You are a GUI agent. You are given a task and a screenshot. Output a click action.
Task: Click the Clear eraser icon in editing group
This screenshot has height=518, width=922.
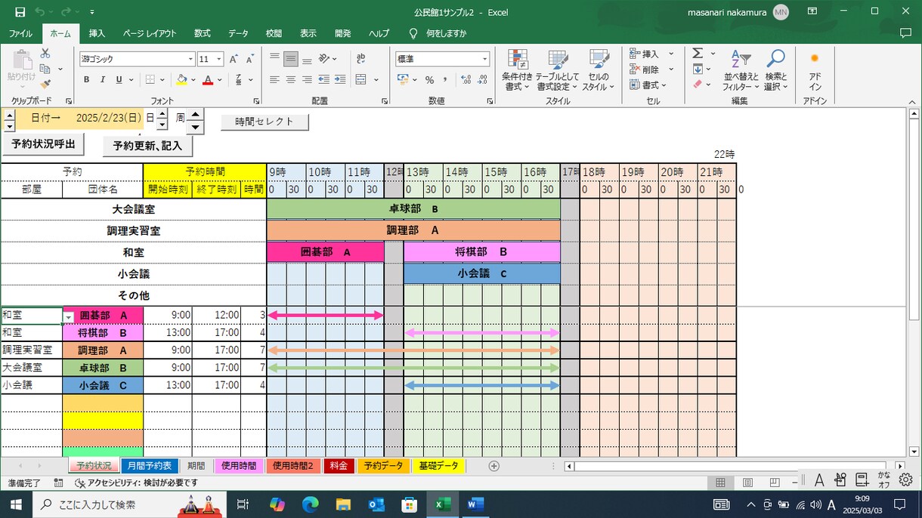click(x=698, y=85)
